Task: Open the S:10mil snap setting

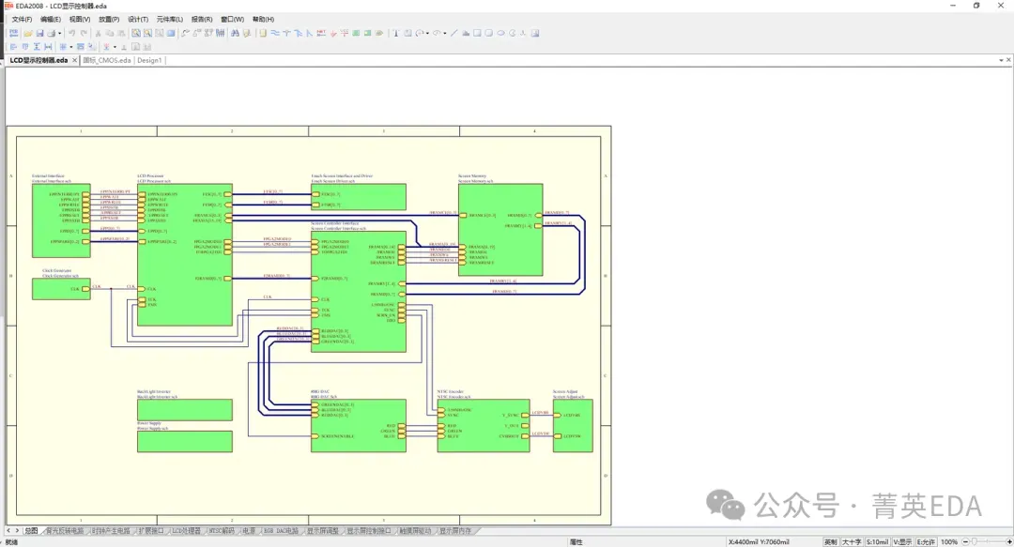Action: coord(877,541)
